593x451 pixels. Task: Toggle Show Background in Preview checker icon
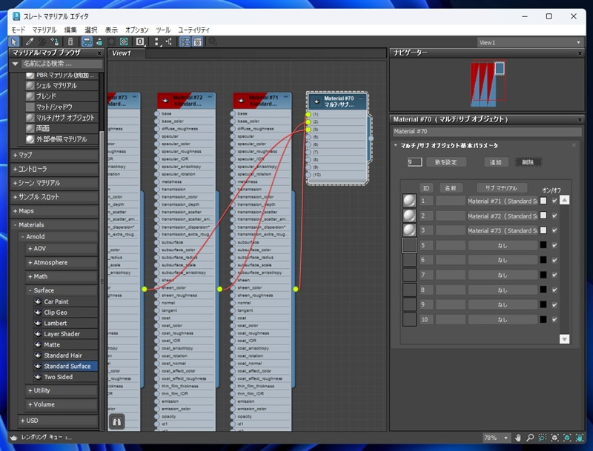[x=124, y=41]
